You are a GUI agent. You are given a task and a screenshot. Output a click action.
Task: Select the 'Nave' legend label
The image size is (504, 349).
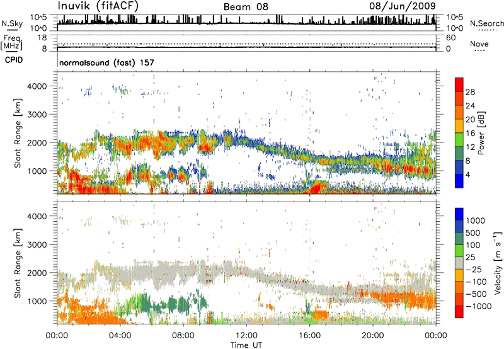point(479,44)
